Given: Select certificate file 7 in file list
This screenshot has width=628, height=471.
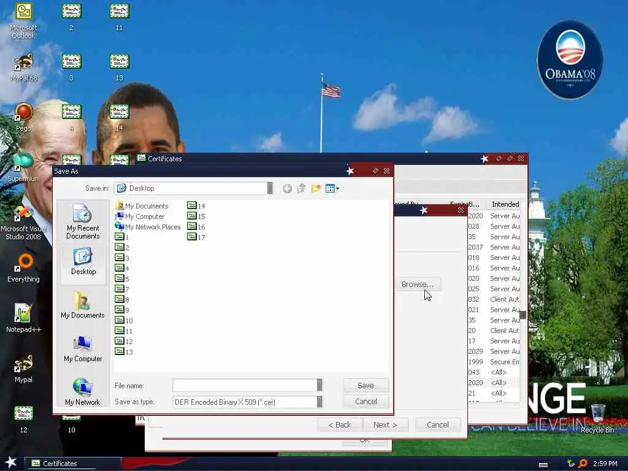Looking at the screenshot, I should coord(122,289).
